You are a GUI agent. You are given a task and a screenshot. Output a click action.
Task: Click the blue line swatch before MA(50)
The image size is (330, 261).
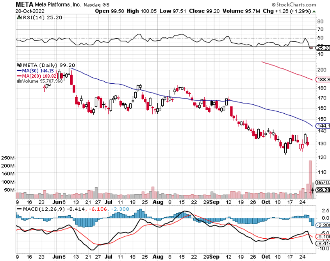coord(19,71)
